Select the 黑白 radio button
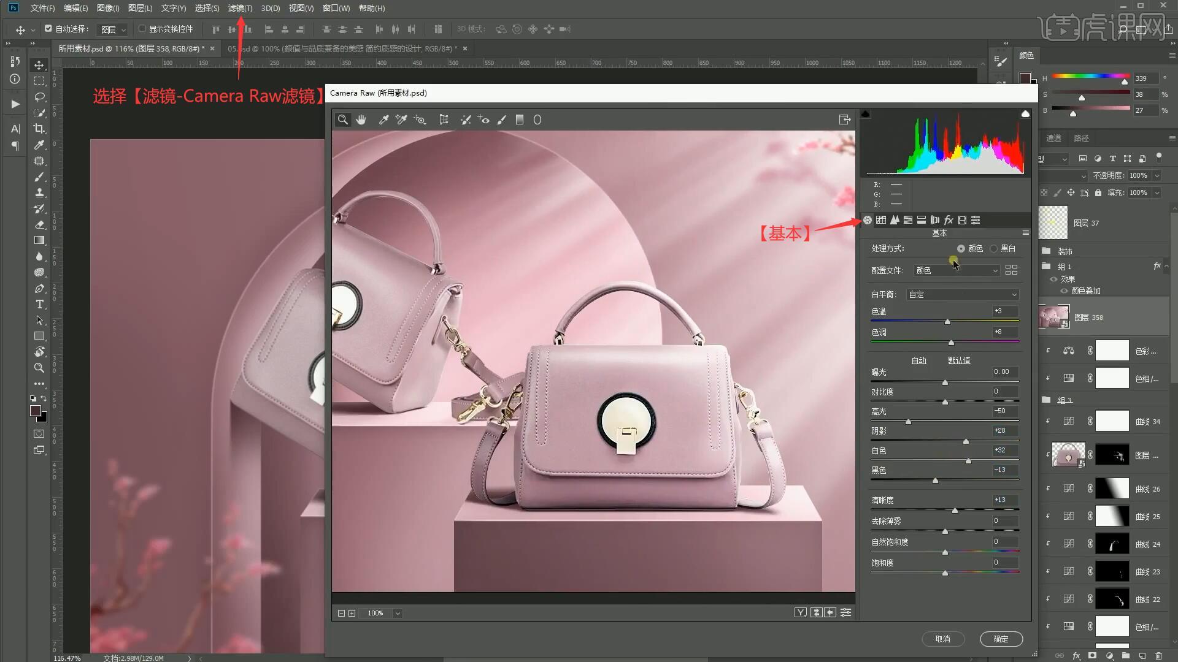Viewport: 1178px width, 662px height. pos(994,248)
